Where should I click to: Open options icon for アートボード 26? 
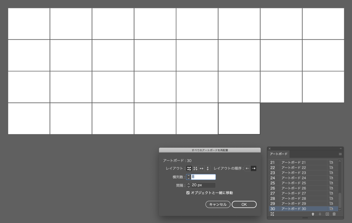[331, 188]
